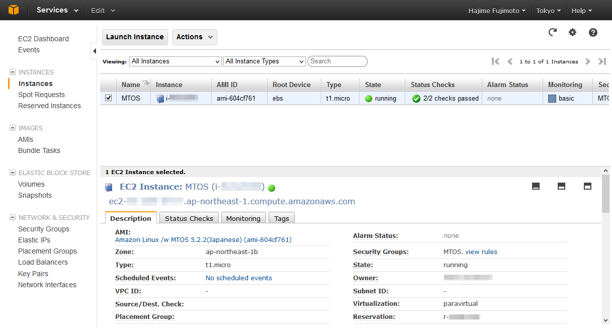
Task: Collapse the IMAGES section in sidebar
Action: [13, 128]
